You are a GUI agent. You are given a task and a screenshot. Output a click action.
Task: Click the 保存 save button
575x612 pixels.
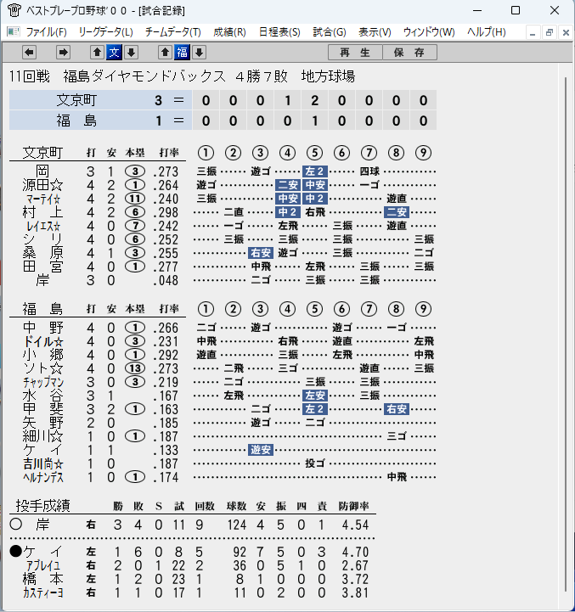click(409, 53)
